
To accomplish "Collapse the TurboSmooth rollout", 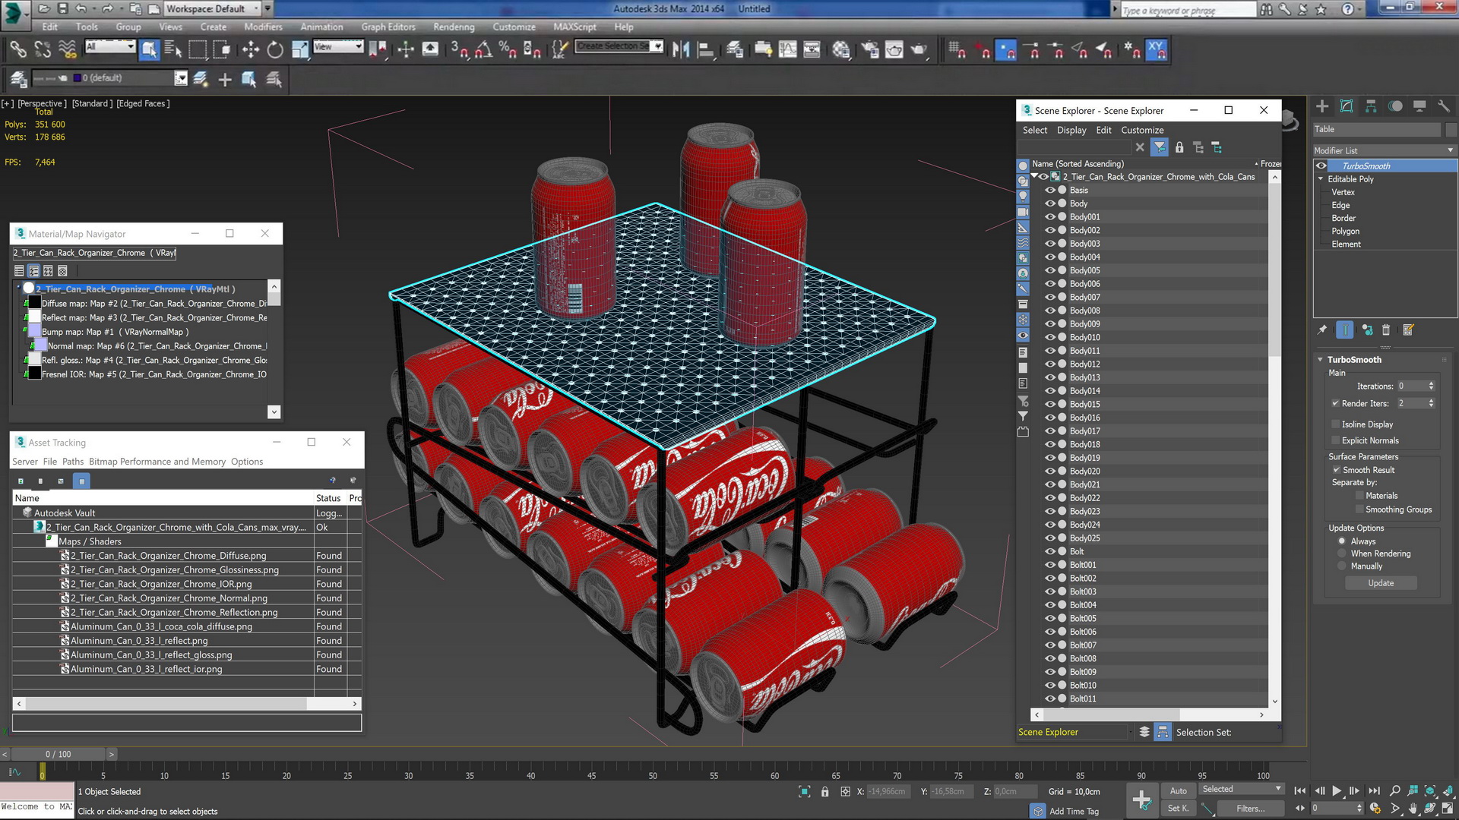I will (x=1320, y=360).
